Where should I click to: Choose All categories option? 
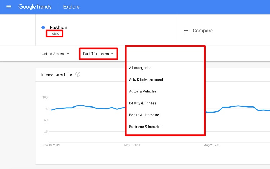[140, 68]
